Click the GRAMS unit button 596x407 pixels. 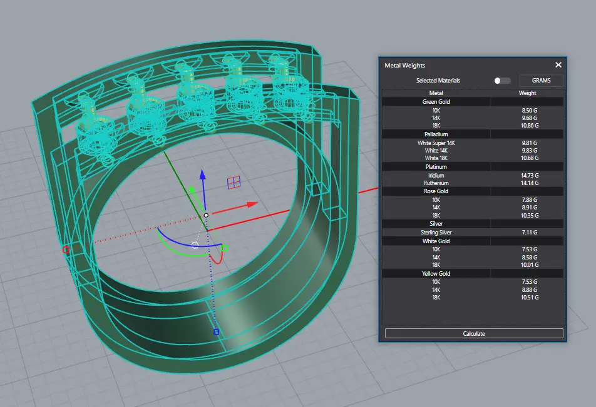point(541,81)
